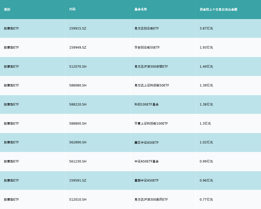Click code 512070.SH in the table

coord(78,67)
